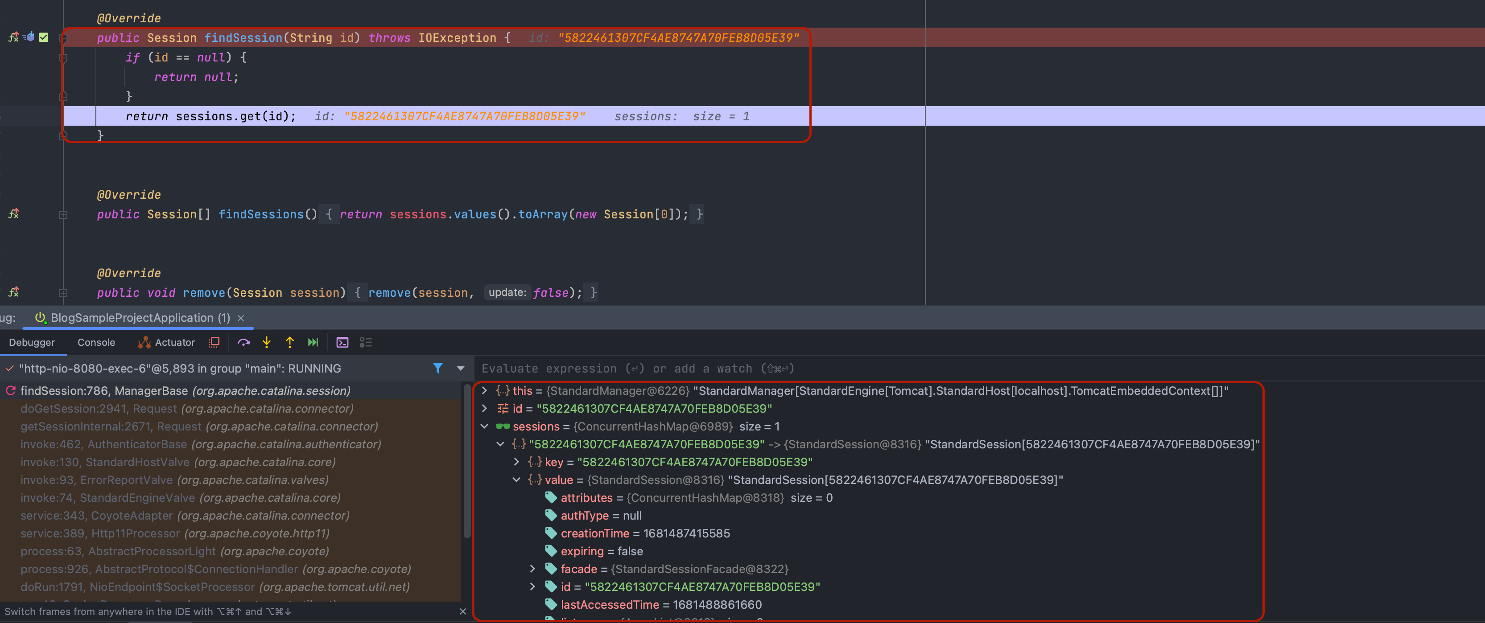Toggle the fold marker beside remove method
Image resolution: width=1485 pixels, height=623 pixels.
coord(63,293)
